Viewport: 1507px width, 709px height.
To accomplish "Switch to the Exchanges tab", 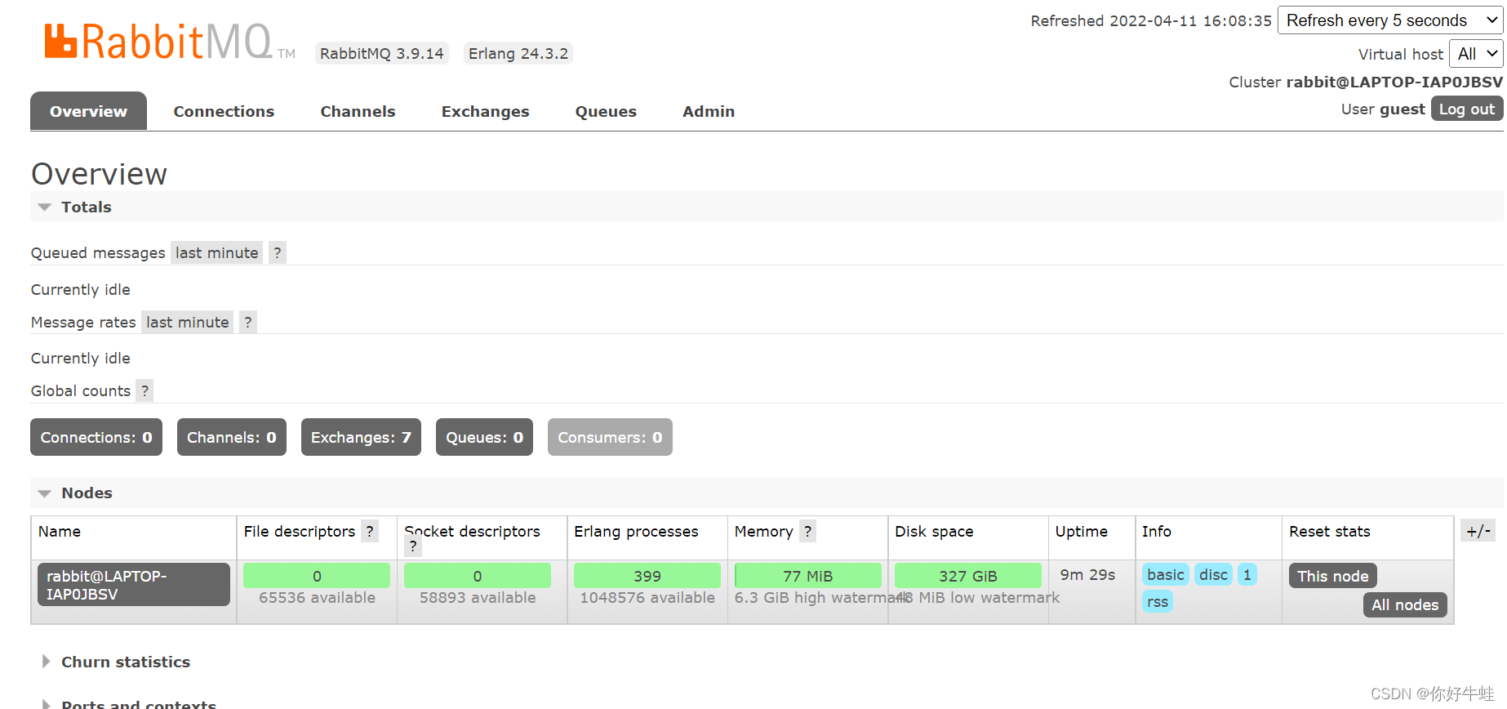I will 485,111.
